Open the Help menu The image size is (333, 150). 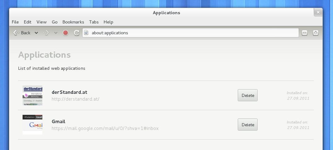[x=108, y=22]
